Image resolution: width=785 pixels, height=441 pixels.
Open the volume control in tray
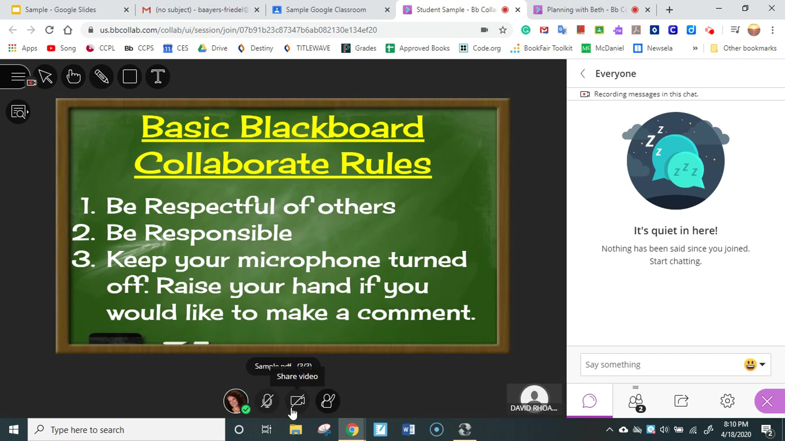tap(664, 430)
